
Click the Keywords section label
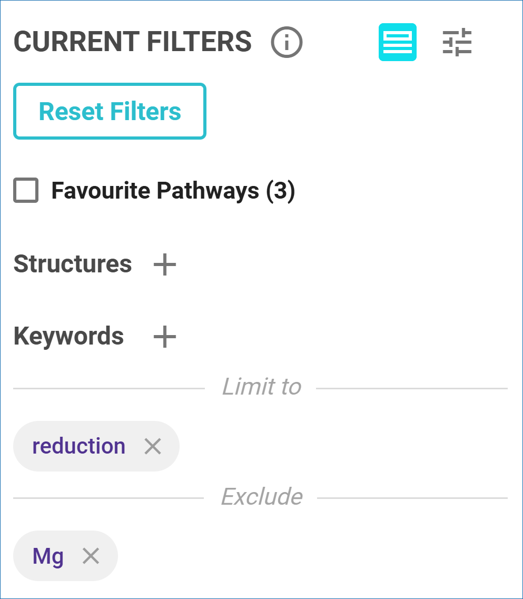point(68,336)
